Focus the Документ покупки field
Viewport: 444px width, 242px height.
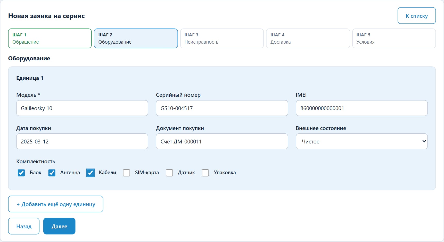tap(222, 141)
